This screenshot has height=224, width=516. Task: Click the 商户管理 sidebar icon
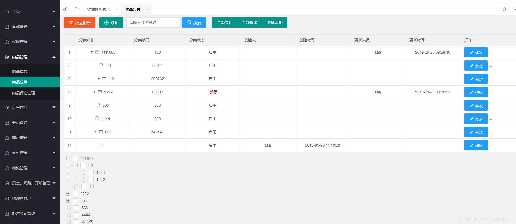point(7,138)
